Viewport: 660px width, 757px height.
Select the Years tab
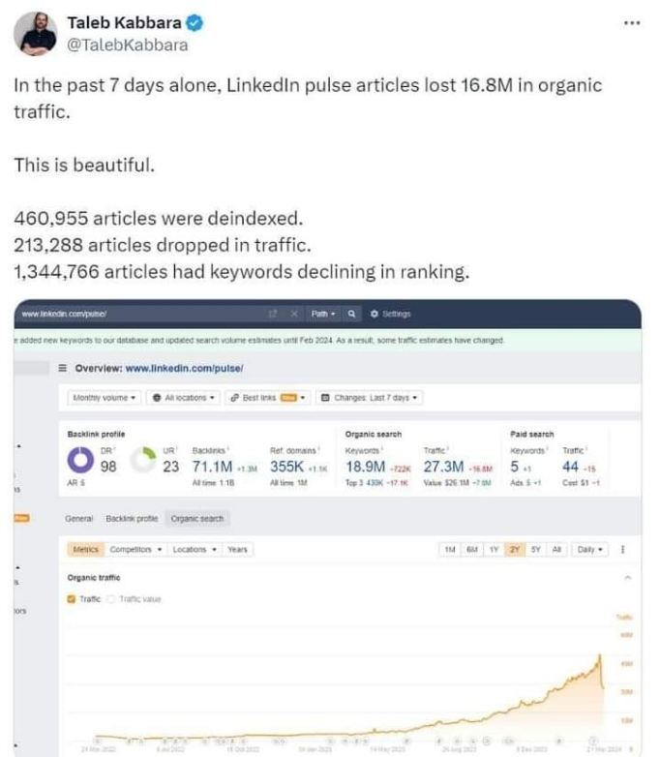237,550
